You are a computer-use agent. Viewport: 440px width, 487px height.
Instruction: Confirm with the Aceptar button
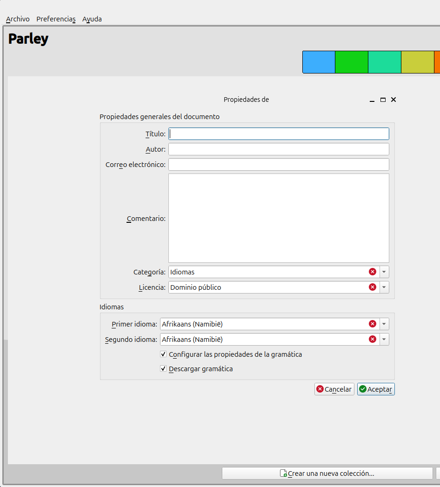pos(376,389)
